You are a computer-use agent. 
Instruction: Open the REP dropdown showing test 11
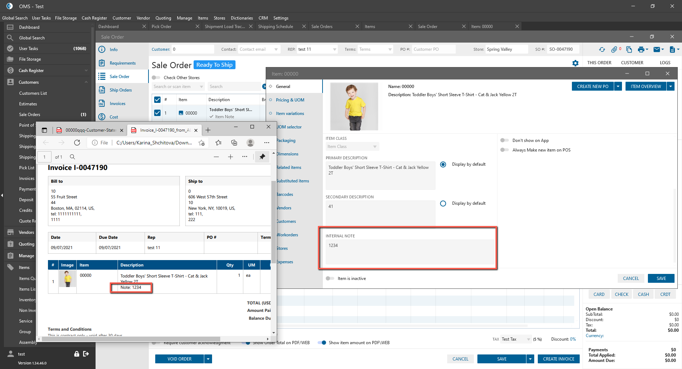pyautogui.click(x=334, y=50)
